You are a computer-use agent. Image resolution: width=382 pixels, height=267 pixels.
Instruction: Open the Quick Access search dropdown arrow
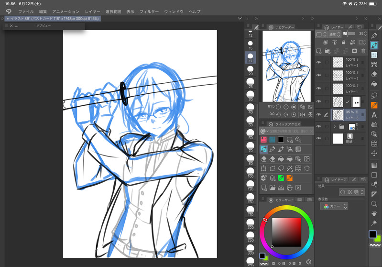(x=268, y=131)
